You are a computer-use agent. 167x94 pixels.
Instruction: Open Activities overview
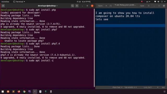[x=5, y=2]
